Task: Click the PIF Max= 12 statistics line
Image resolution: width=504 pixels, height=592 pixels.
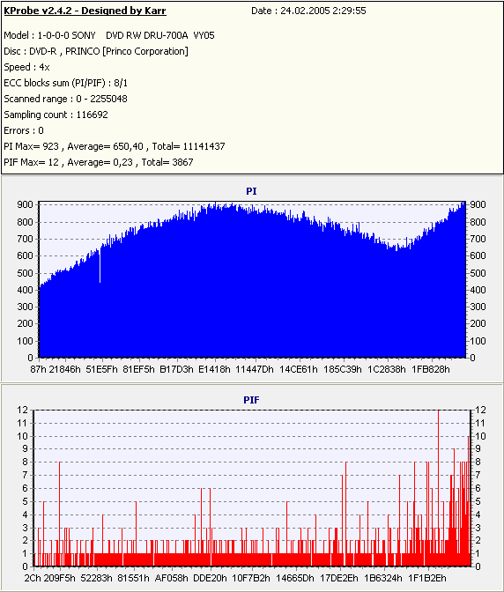Action: (99, 162)
